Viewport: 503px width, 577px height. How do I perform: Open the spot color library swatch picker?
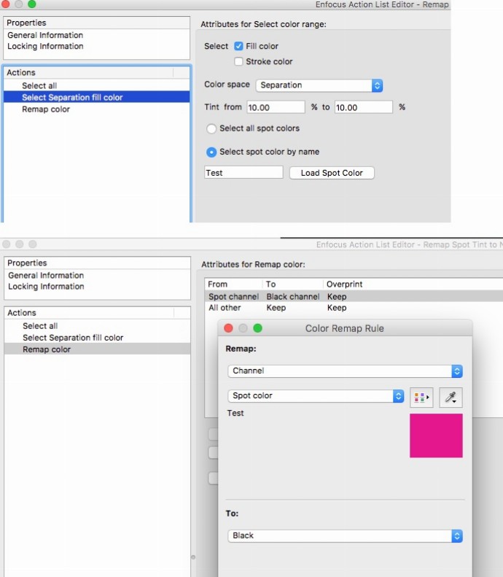coord(421,398)
